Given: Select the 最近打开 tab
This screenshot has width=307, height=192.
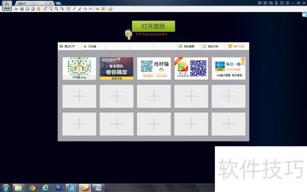Looking at the screenshot, I should [70, 46].
